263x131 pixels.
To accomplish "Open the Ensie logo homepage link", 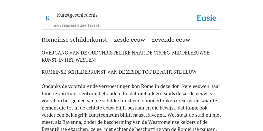I will 206,18.
